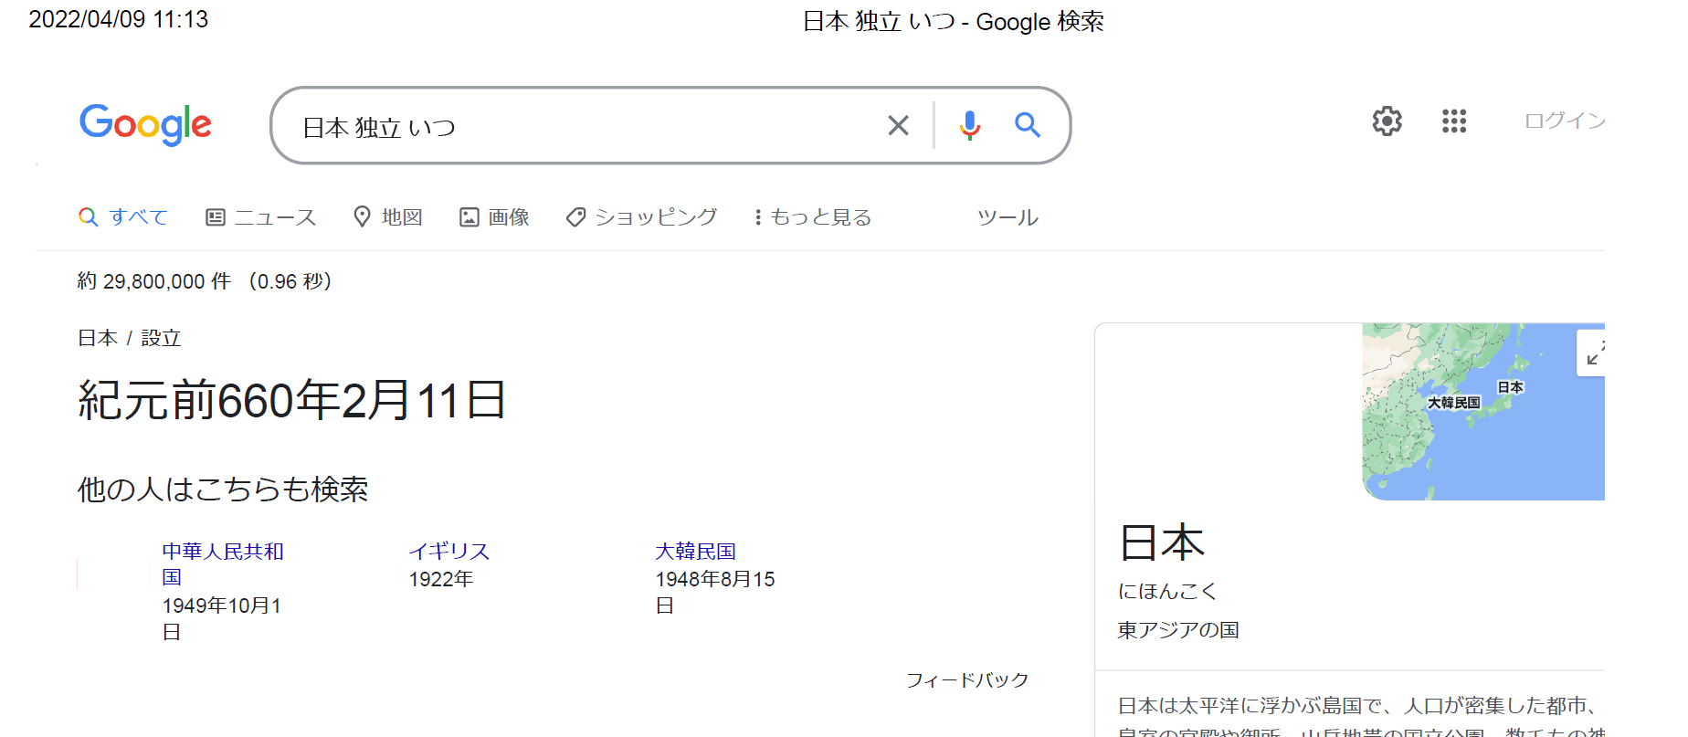Start voice search with microphone icon

969,125
